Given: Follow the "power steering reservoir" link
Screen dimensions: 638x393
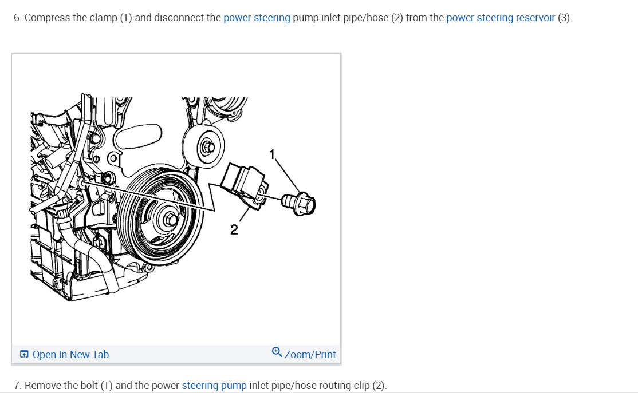Looking at the screenshot, I should tap(501, 18).
